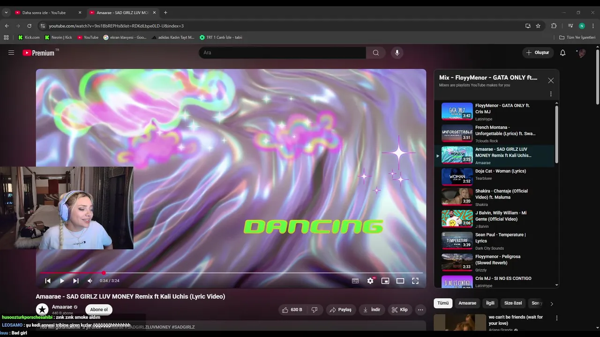Dislike the video
The width and height of the screenshot is (600, 337).
315,310
